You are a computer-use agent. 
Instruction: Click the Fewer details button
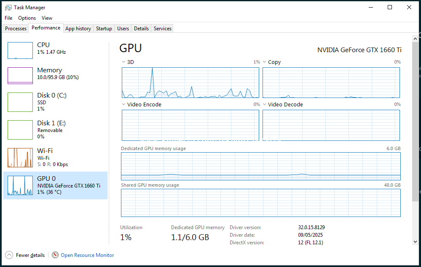point(30,255)
